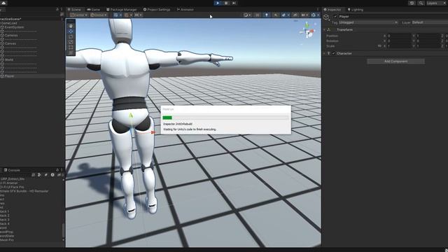The height and width of the screenshot is (252, 448).
Task: Toggle scene audio icon
Action: 275,15
